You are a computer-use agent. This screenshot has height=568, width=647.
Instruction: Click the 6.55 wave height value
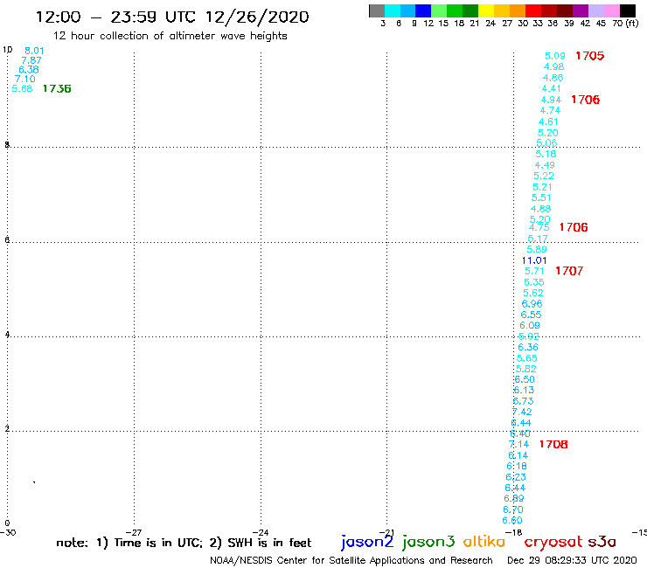(531, 315)
